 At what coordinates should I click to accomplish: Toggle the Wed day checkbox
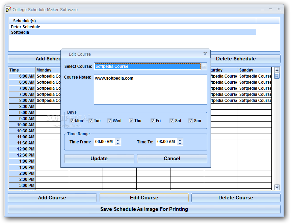[x=109, y=121]
